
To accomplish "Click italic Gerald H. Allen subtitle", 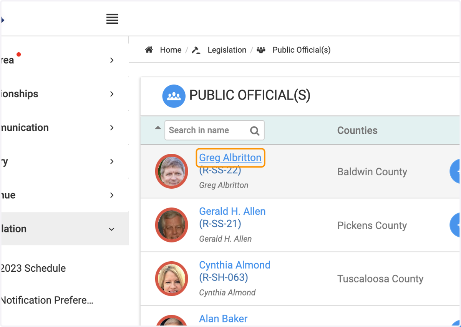I will coord(226,239).
